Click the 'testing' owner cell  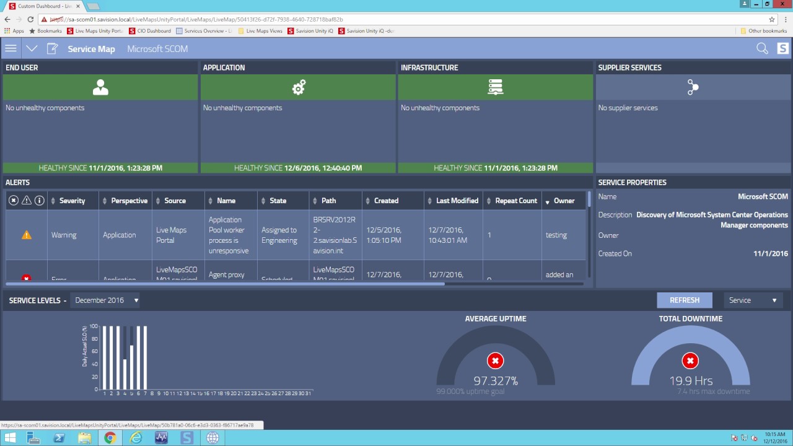coord(564,235)
